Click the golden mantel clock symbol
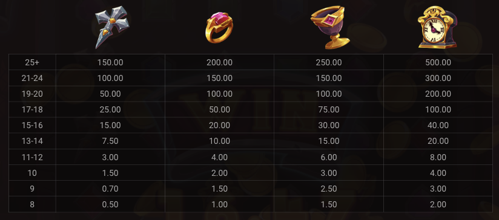The width and height of the screenshot is (499, 220). click(437, 27)
